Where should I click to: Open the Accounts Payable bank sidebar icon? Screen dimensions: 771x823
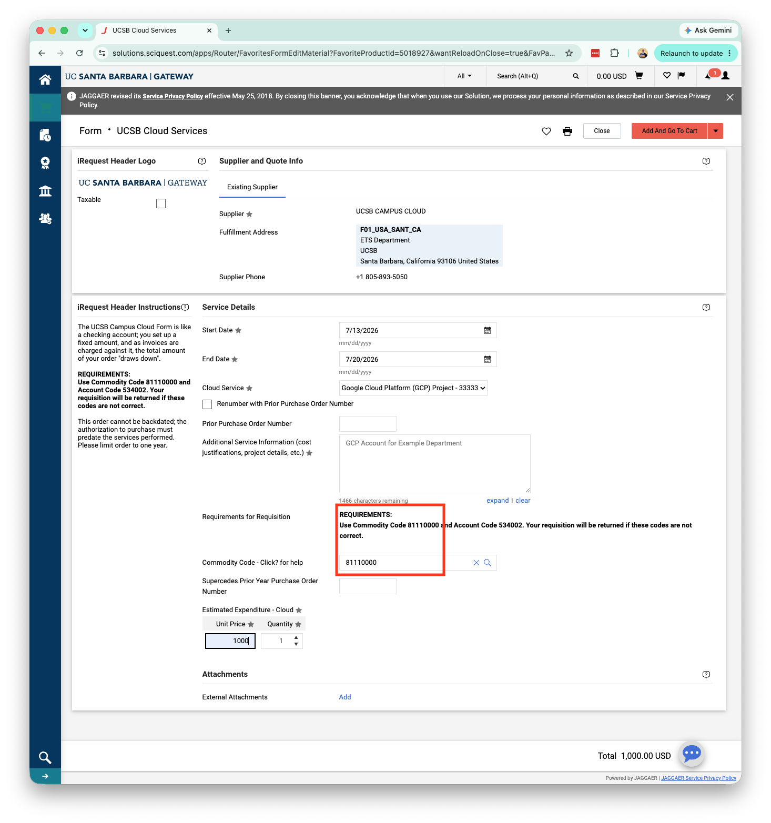[45, 191]
